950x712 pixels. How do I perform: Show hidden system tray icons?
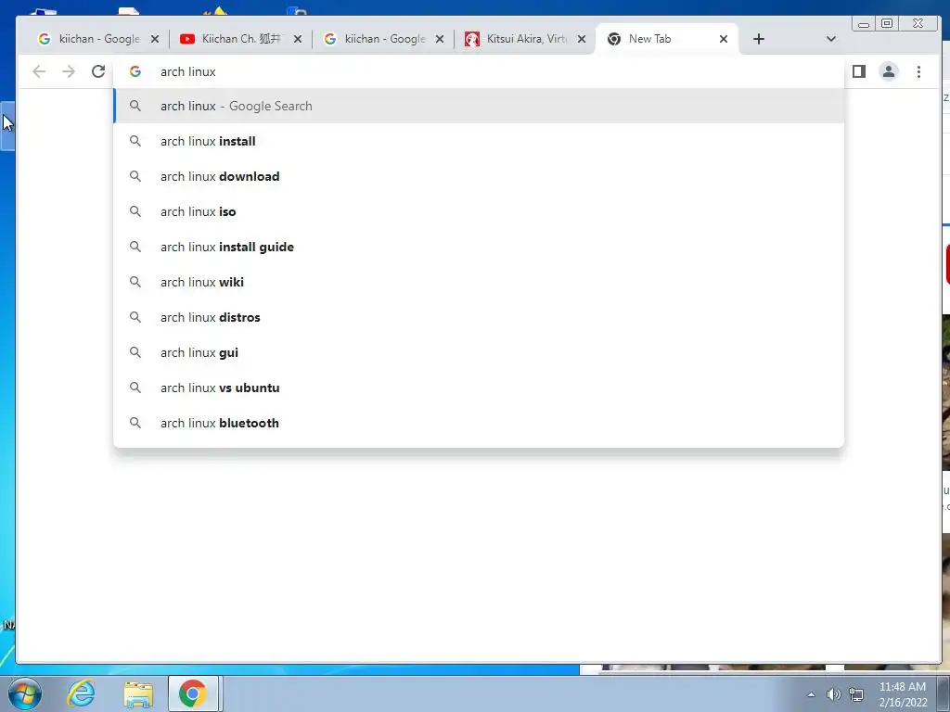(811, 694)
